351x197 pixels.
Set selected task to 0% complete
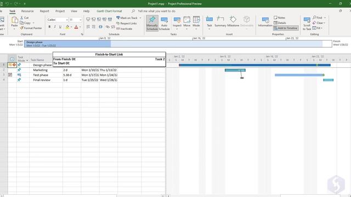[x=88, y=20]
